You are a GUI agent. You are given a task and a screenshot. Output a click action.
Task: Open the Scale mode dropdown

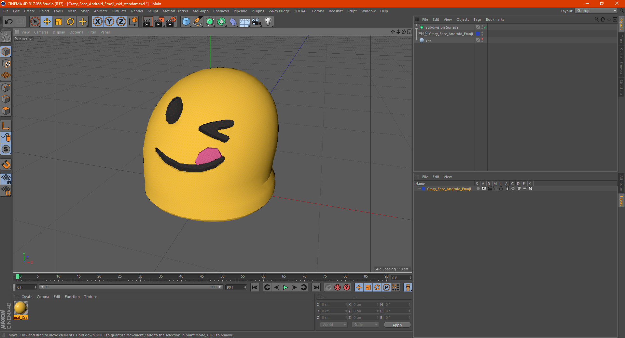[365, 325]
